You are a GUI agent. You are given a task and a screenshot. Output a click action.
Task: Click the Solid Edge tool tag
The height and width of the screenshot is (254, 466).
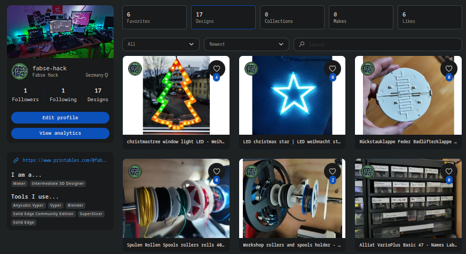click(24, 223)
